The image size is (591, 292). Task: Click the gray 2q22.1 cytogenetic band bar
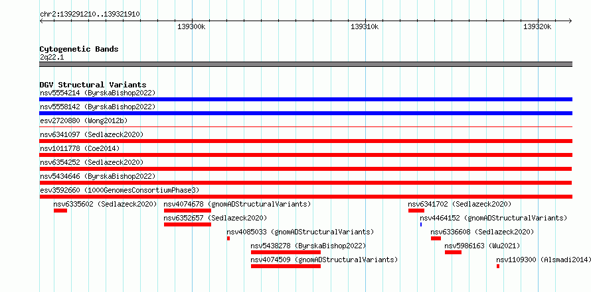coord(305,64)
